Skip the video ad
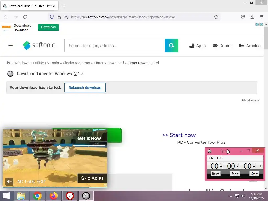Image resolution: width=268 pixels, height=201 pixels. [92, 178]
